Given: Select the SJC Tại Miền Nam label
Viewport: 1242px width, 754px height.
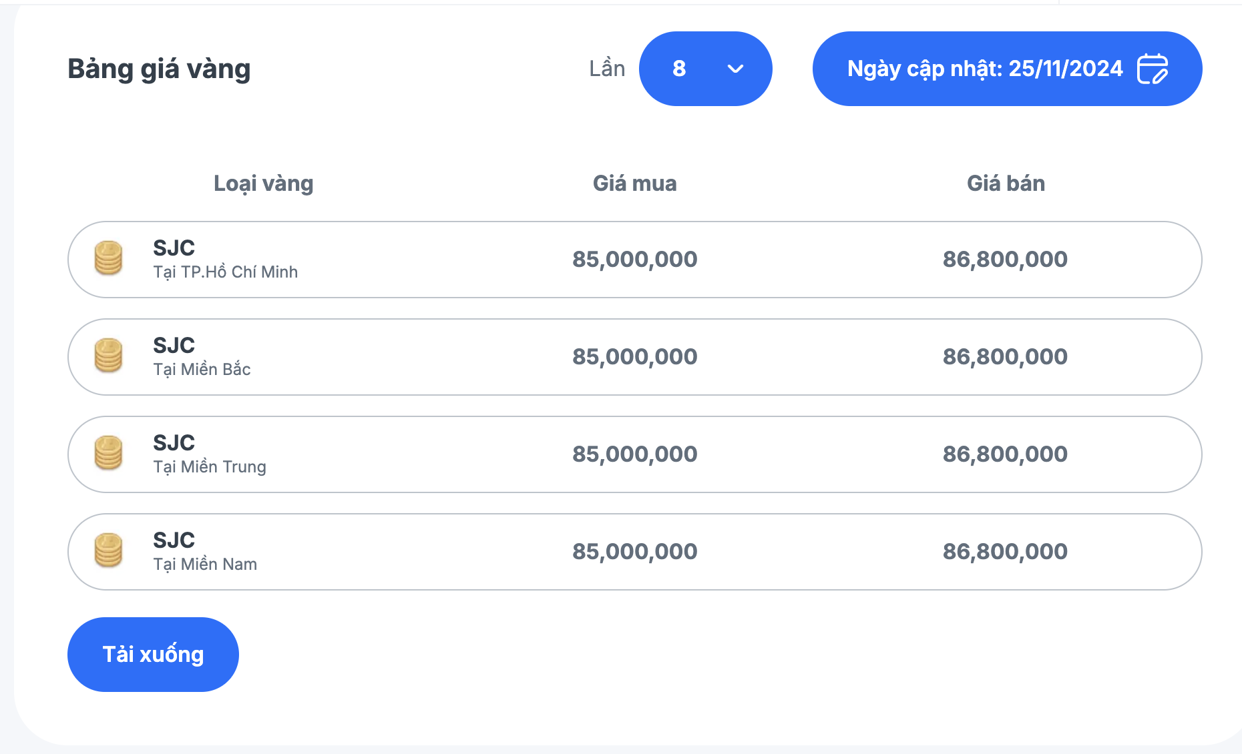Looking at the screenshot, I should click(205, 552).
